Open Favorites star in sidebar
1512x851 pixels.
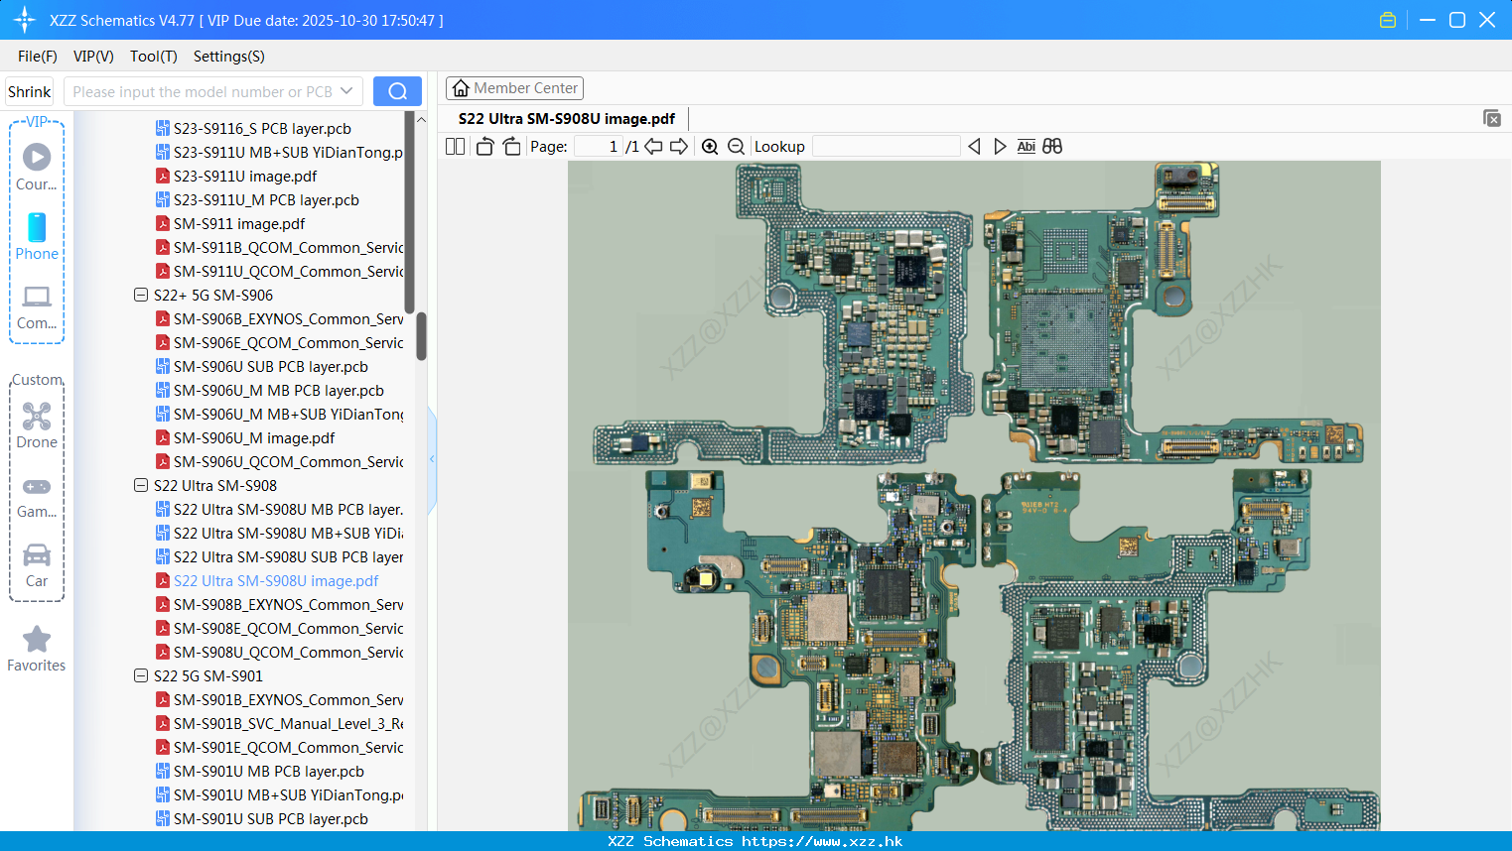click(37, 649)
